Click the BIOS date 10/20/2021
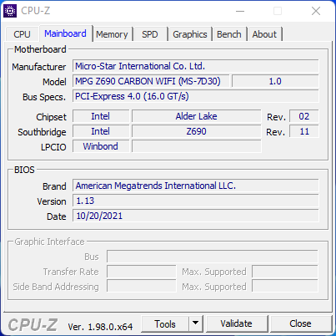Image resolution: width=336 pixels, height=336 pixels. (x=196, y=216)
